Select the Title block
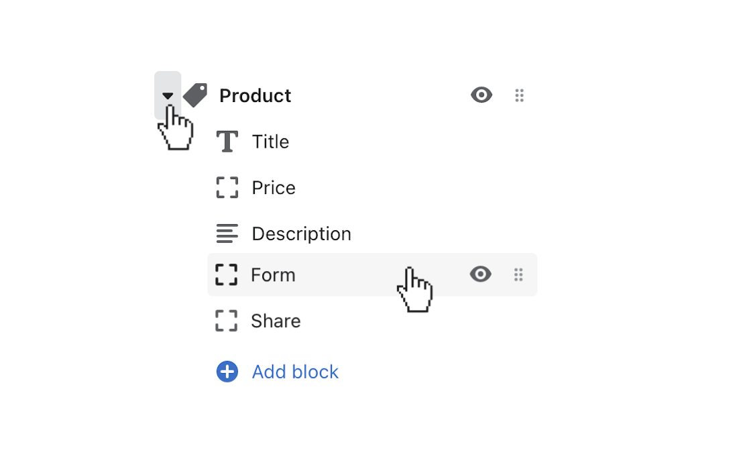747x463 pixels. tap(270, 141)
